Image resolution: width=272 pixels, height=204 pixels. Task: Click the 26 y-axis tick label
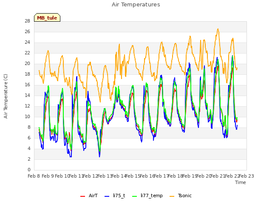click(27, 31)
